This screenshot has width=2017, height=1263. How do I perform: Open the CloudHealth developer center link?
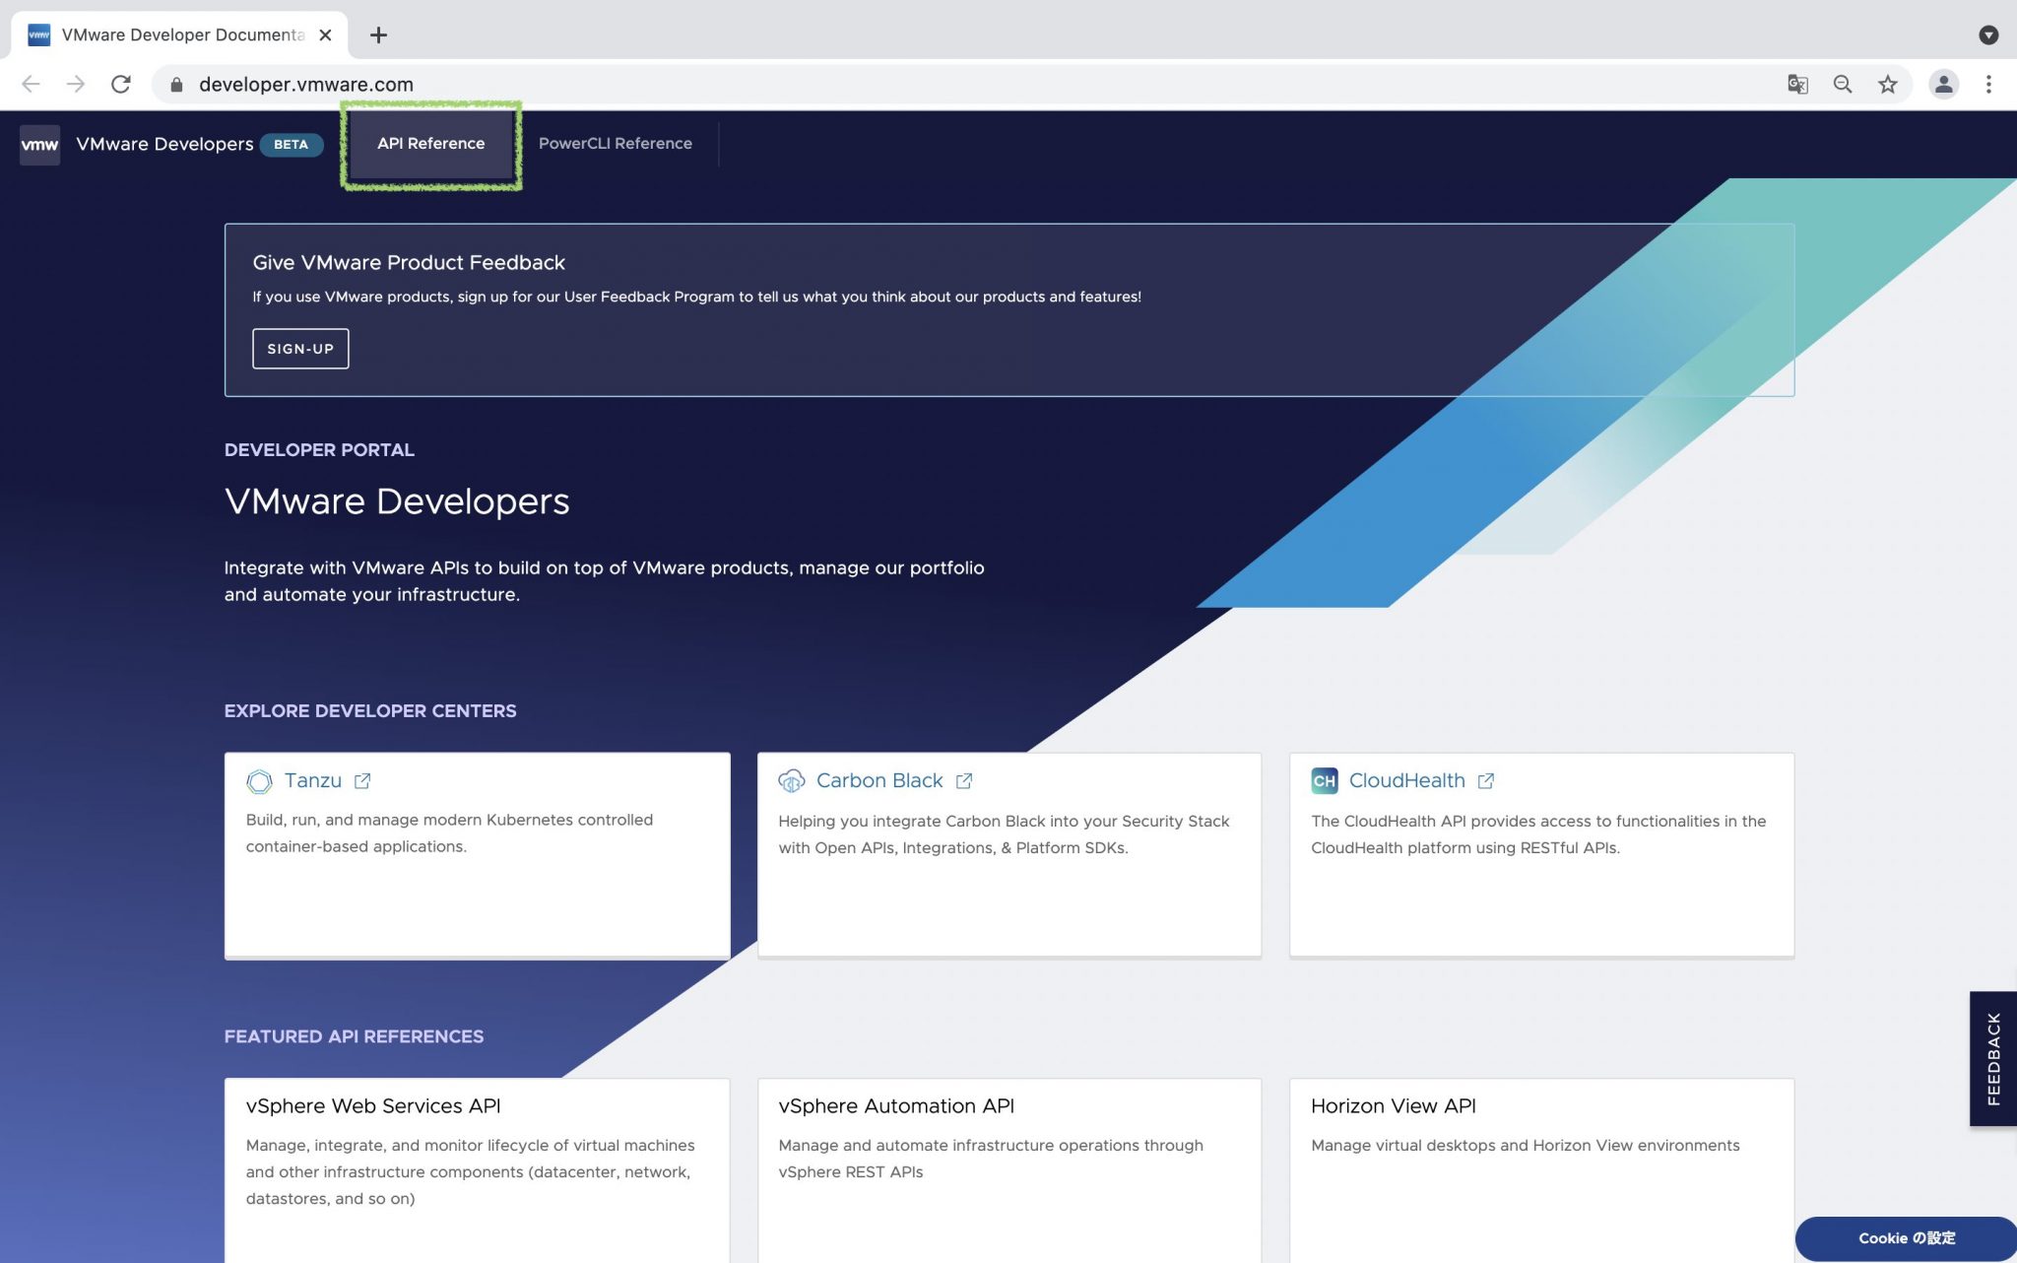point(1406,781)
